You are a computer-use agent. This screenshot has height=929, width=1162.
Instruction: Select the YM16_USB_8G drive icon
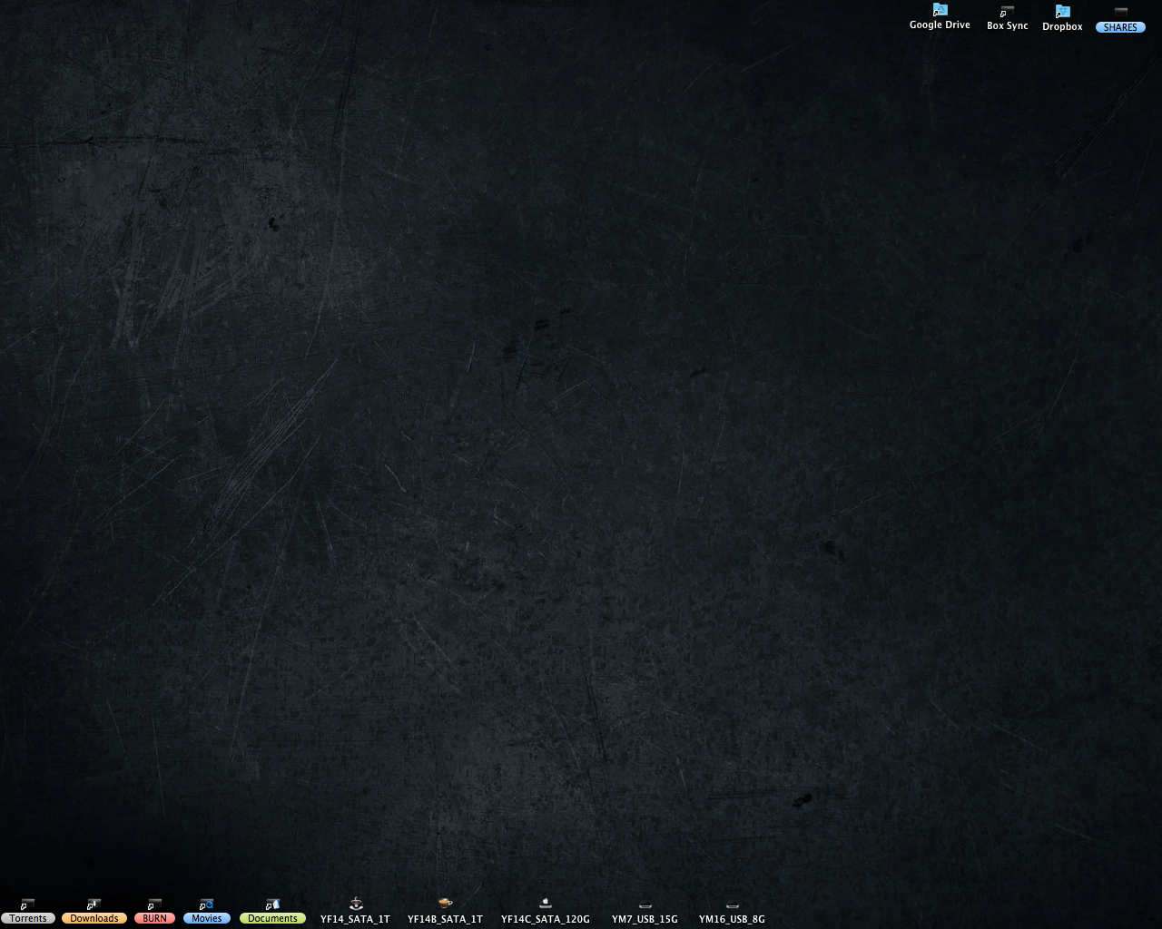(732, 905)
